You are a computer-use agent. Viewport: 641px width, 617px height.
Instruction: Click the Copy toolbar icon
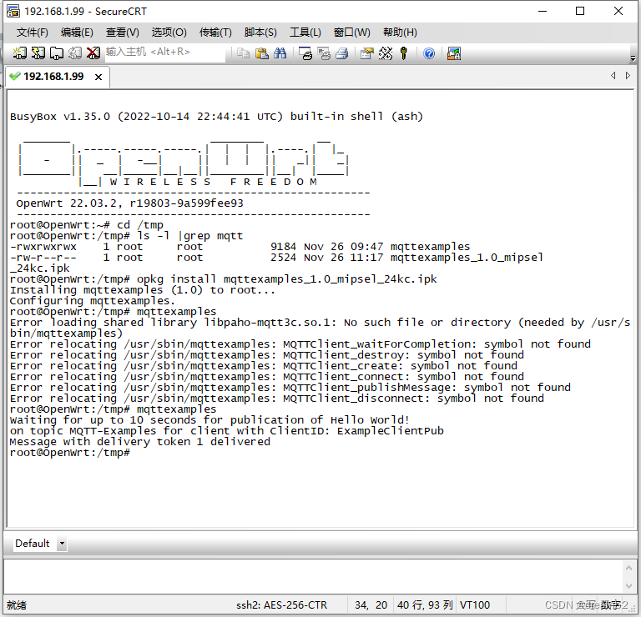click(x=243, y=53)
